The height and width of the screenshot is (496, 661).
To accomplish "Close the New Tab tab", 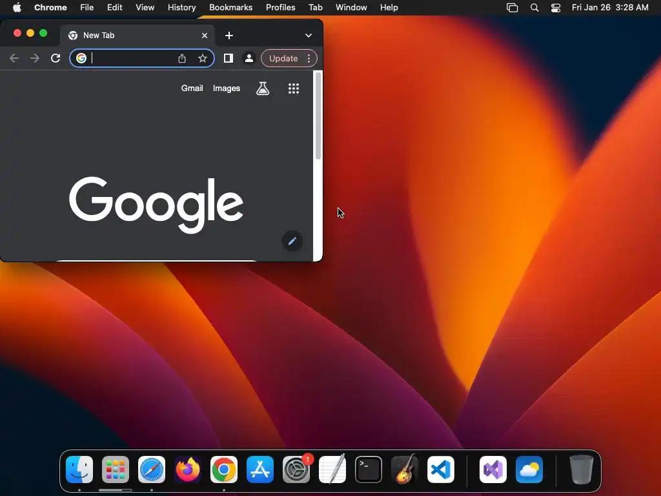I will (205, 36).
